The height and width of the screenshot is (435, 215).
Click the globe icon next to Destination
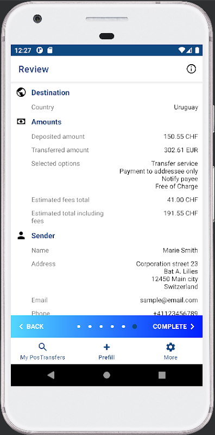(21, 92)
